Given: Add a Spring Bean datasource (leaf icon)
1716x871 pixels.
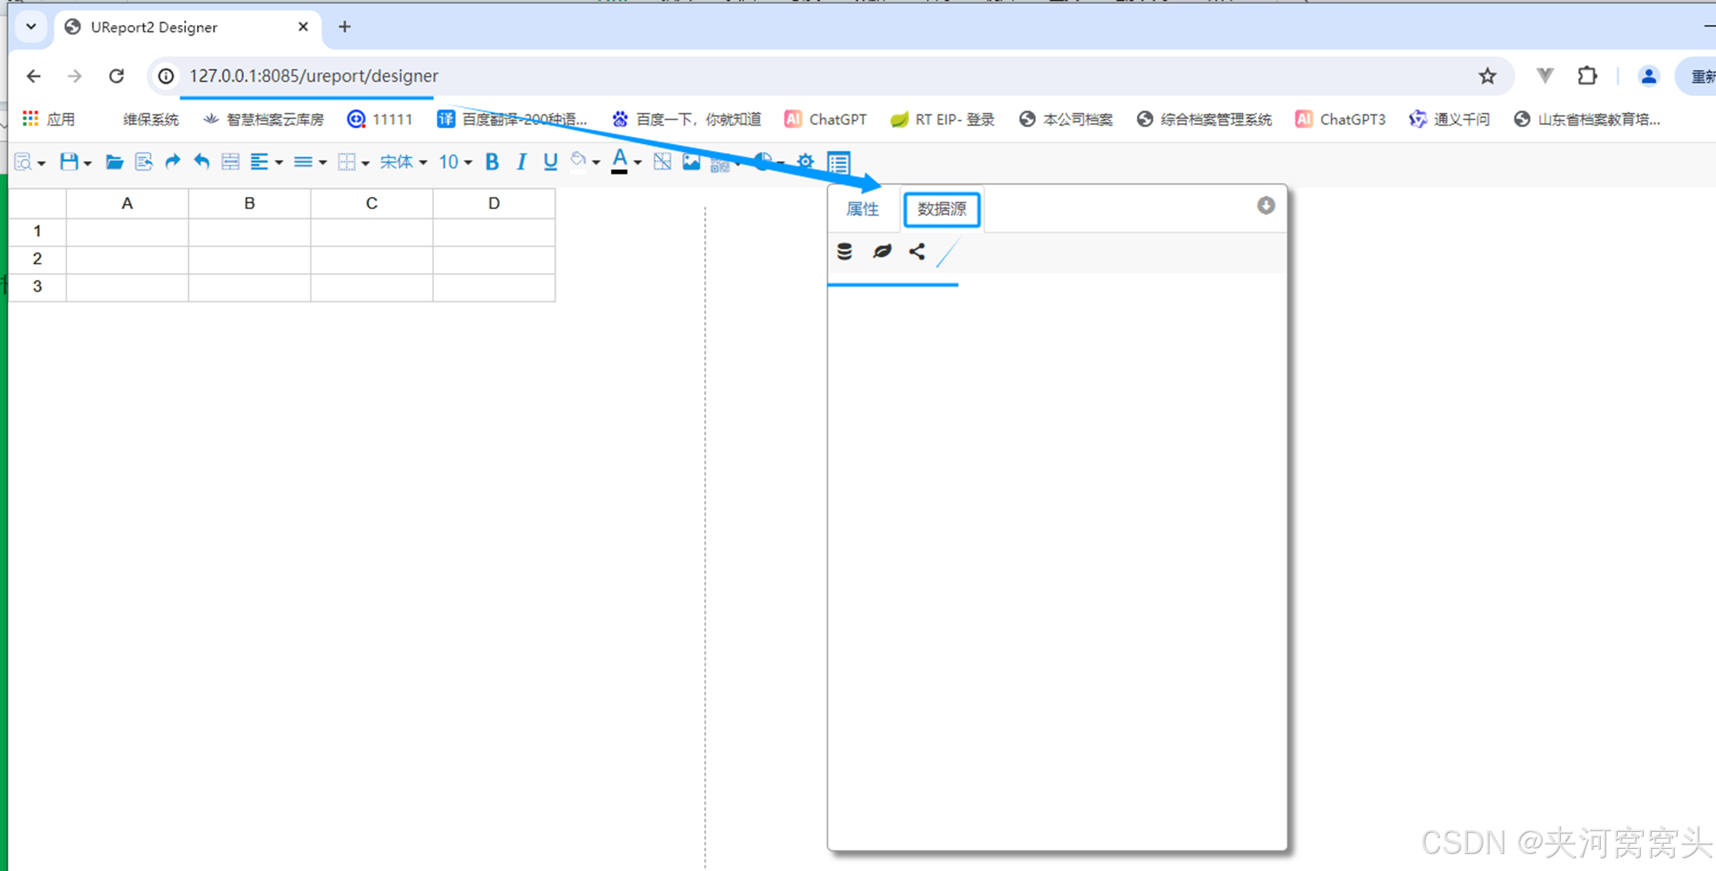Looking at the screenshot, I should (x=882, y=252).
